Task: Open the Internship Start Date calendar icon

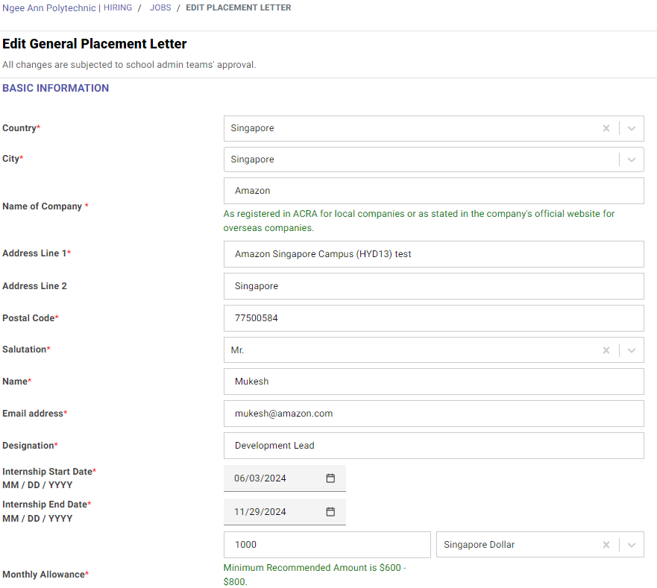Action: 330,478
